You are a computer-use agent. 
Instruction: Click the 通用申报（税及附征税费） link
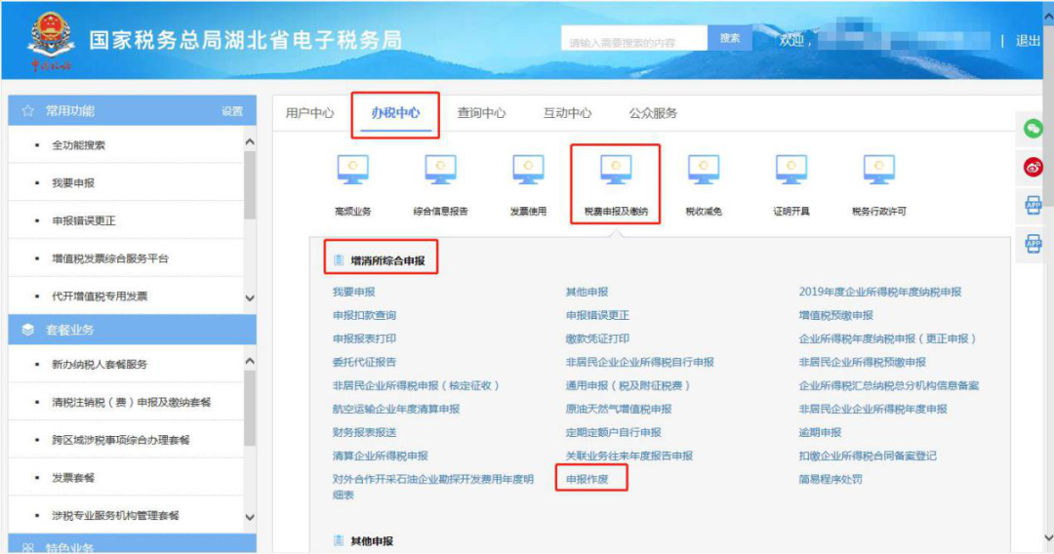pos(628,385)
